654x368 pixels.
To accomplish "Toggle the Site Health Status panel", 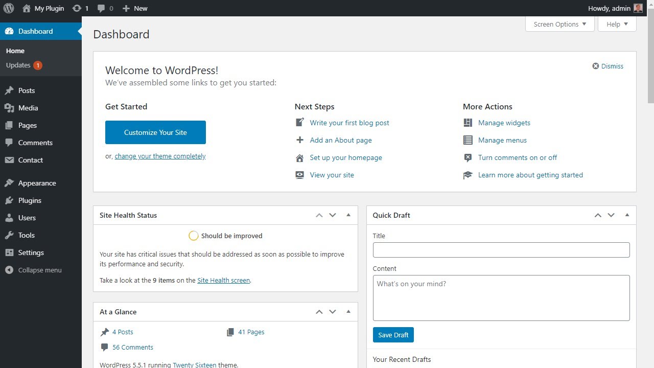I will click(348, 215).
